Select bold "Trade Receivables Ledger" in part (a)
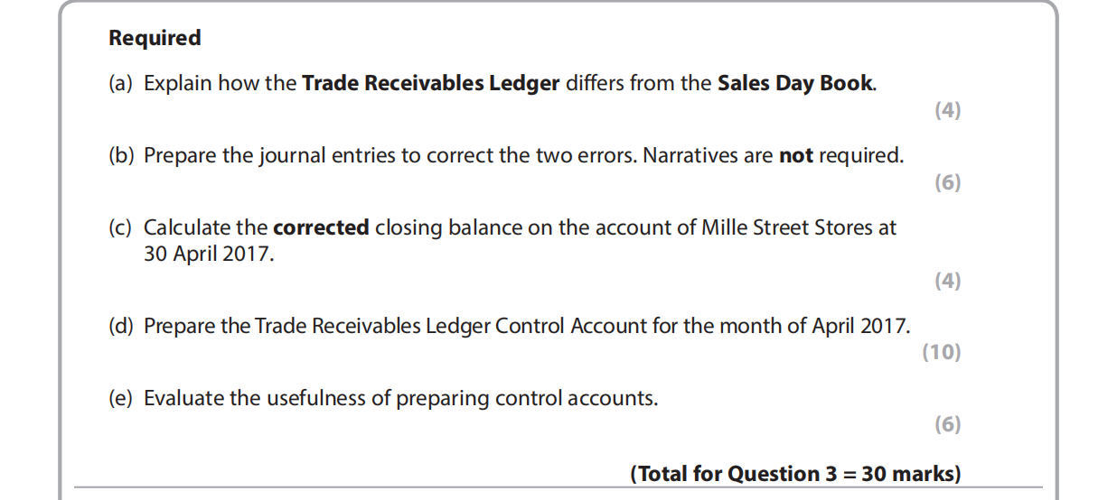This screenshot has height=500, width=1117. point(430,84)
